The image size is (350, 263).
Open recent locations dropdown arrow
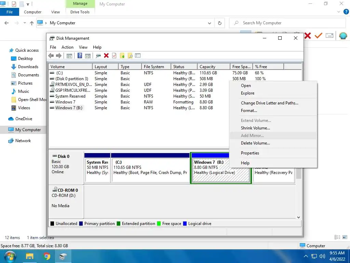click(x=25, y=23)
